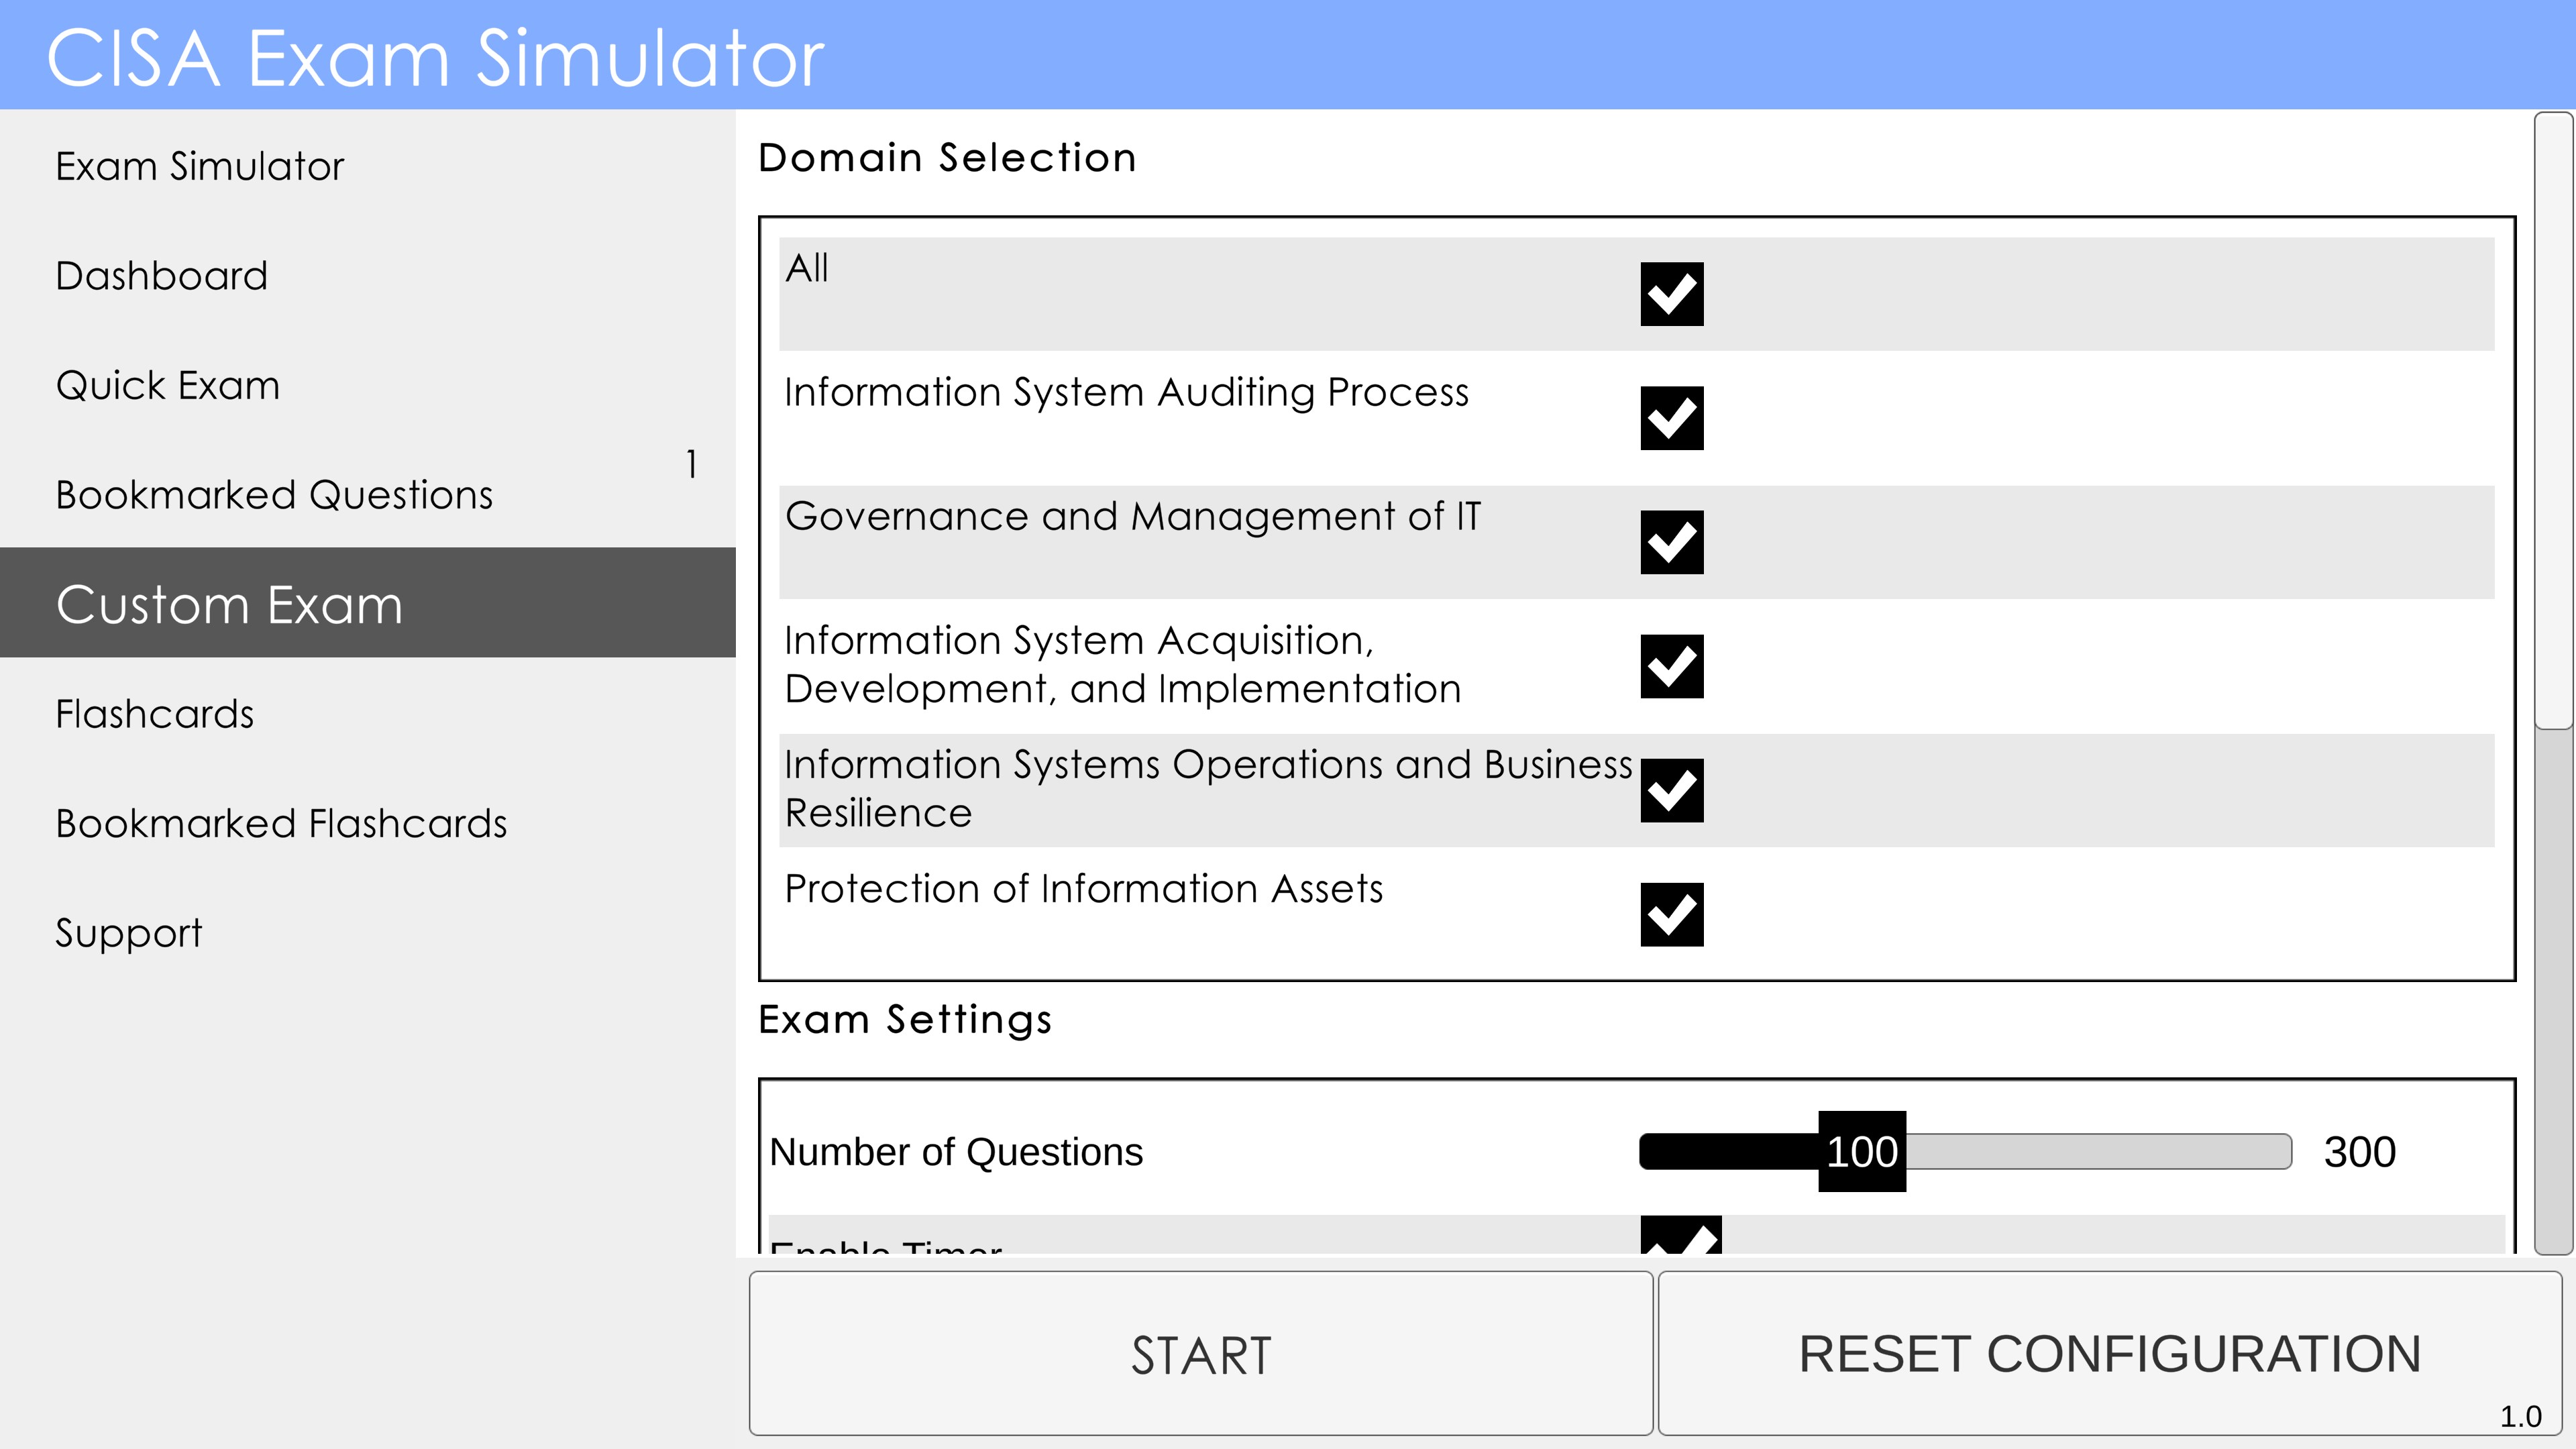The width and height of the screenshot is (2576, 1449).
Task: Open the Flashcards section
Action: click(x=155, y=714)
